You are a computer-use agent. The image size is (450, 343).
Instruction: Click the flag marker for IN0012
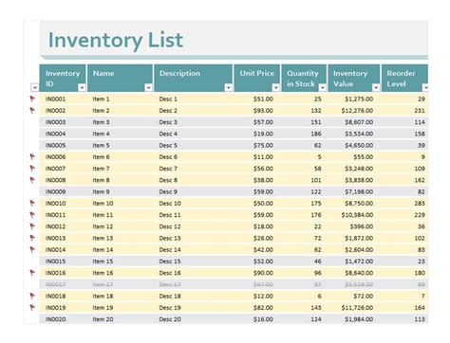tap(32, 226)
